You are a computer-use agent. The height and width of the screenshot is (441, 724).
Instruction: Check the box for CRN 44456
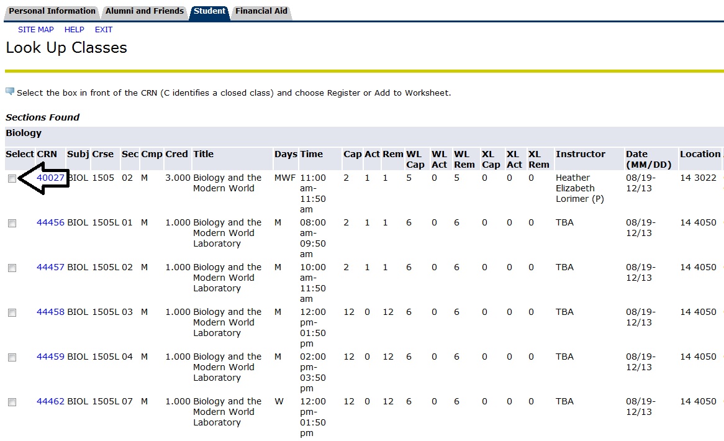[x=12, y=223]
